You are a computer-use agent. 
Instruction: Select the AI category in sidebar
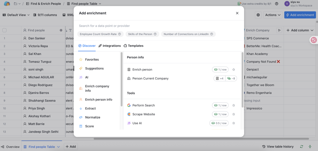(87, 77)
